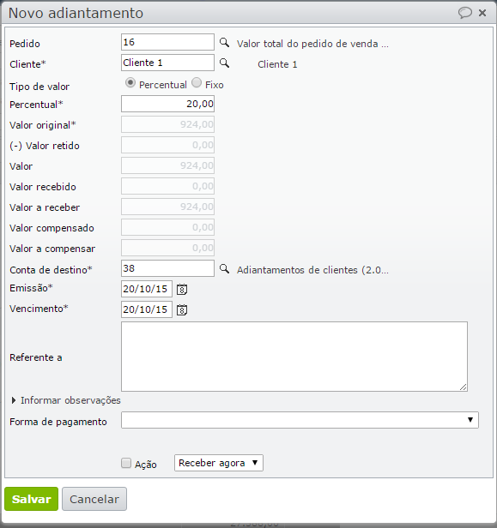Viewport: 497px width, 528px height.
Task: Open the Emissão date calendar picker
Action: (182, 289)
